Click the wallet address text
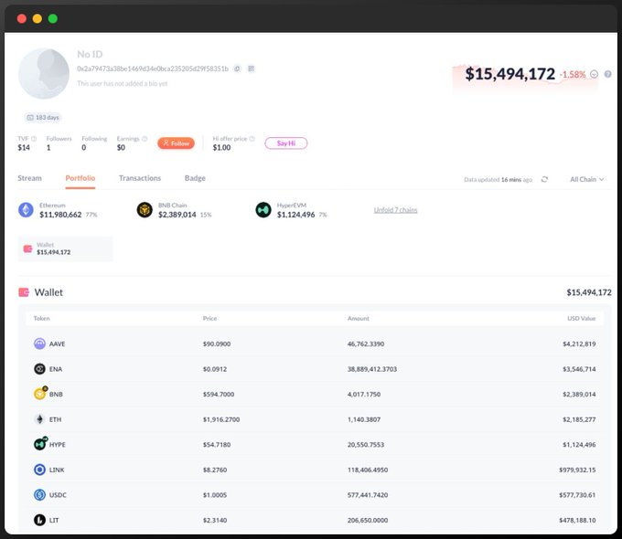Image resolution: width=622 pixels, height=539 pixels. pyautogui.click(x=153, y=69)
